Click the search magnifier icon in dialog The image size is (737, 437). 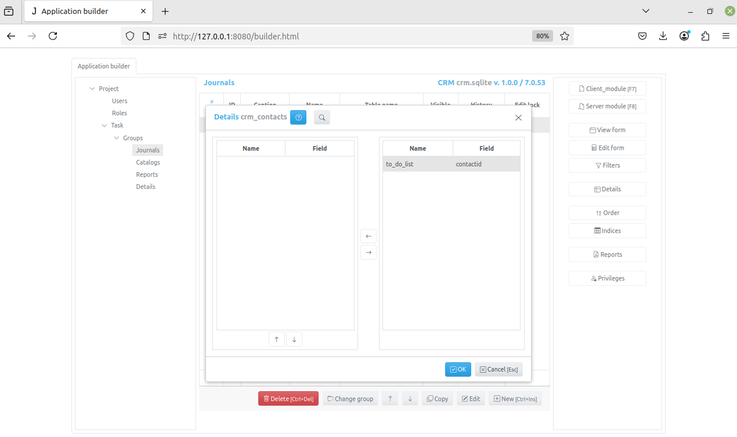[x=322, y=117]
